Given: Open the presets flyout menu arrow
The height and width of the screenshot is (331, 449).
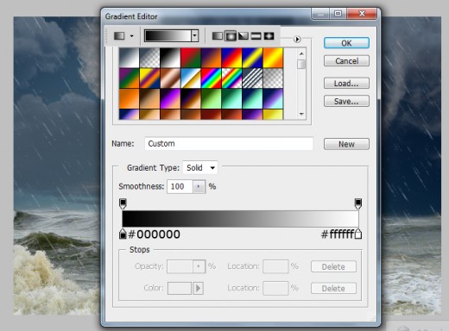Looking at the screenshot, I should pyautogui.click(x=297, y=39).
